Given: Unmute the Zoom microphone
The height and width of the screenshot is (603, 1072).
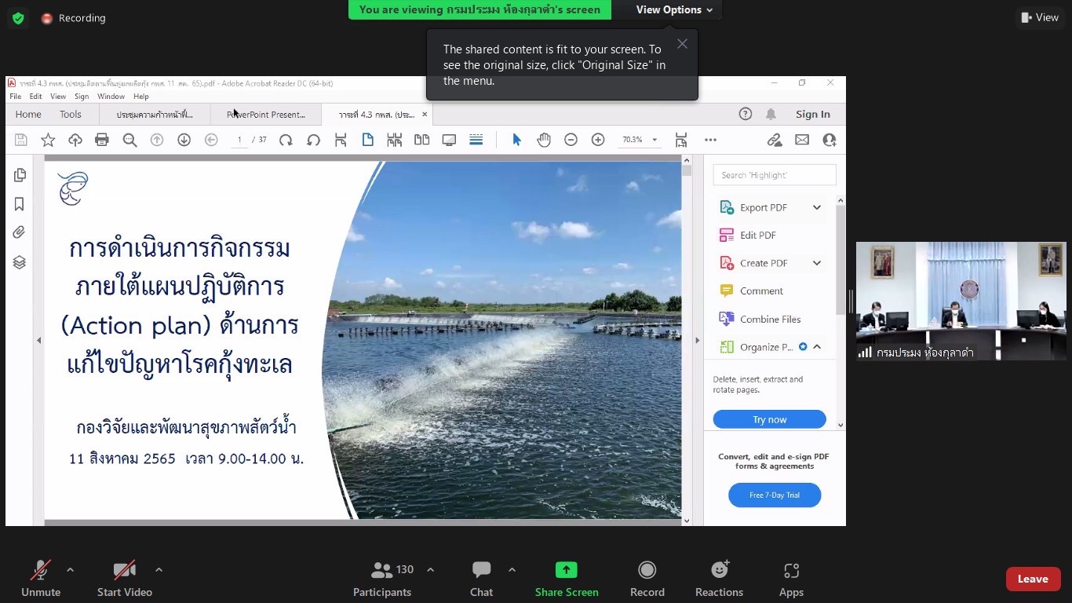Looking at the screenshot, I should [41, 579].
